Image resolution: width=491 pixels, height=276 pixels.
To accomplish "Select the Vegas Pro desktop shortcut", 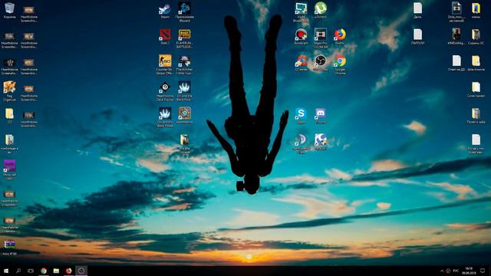I will coord(321,38).
